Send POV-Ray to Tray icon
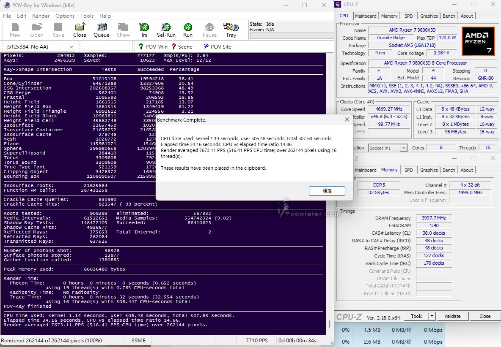 [231, 30]
